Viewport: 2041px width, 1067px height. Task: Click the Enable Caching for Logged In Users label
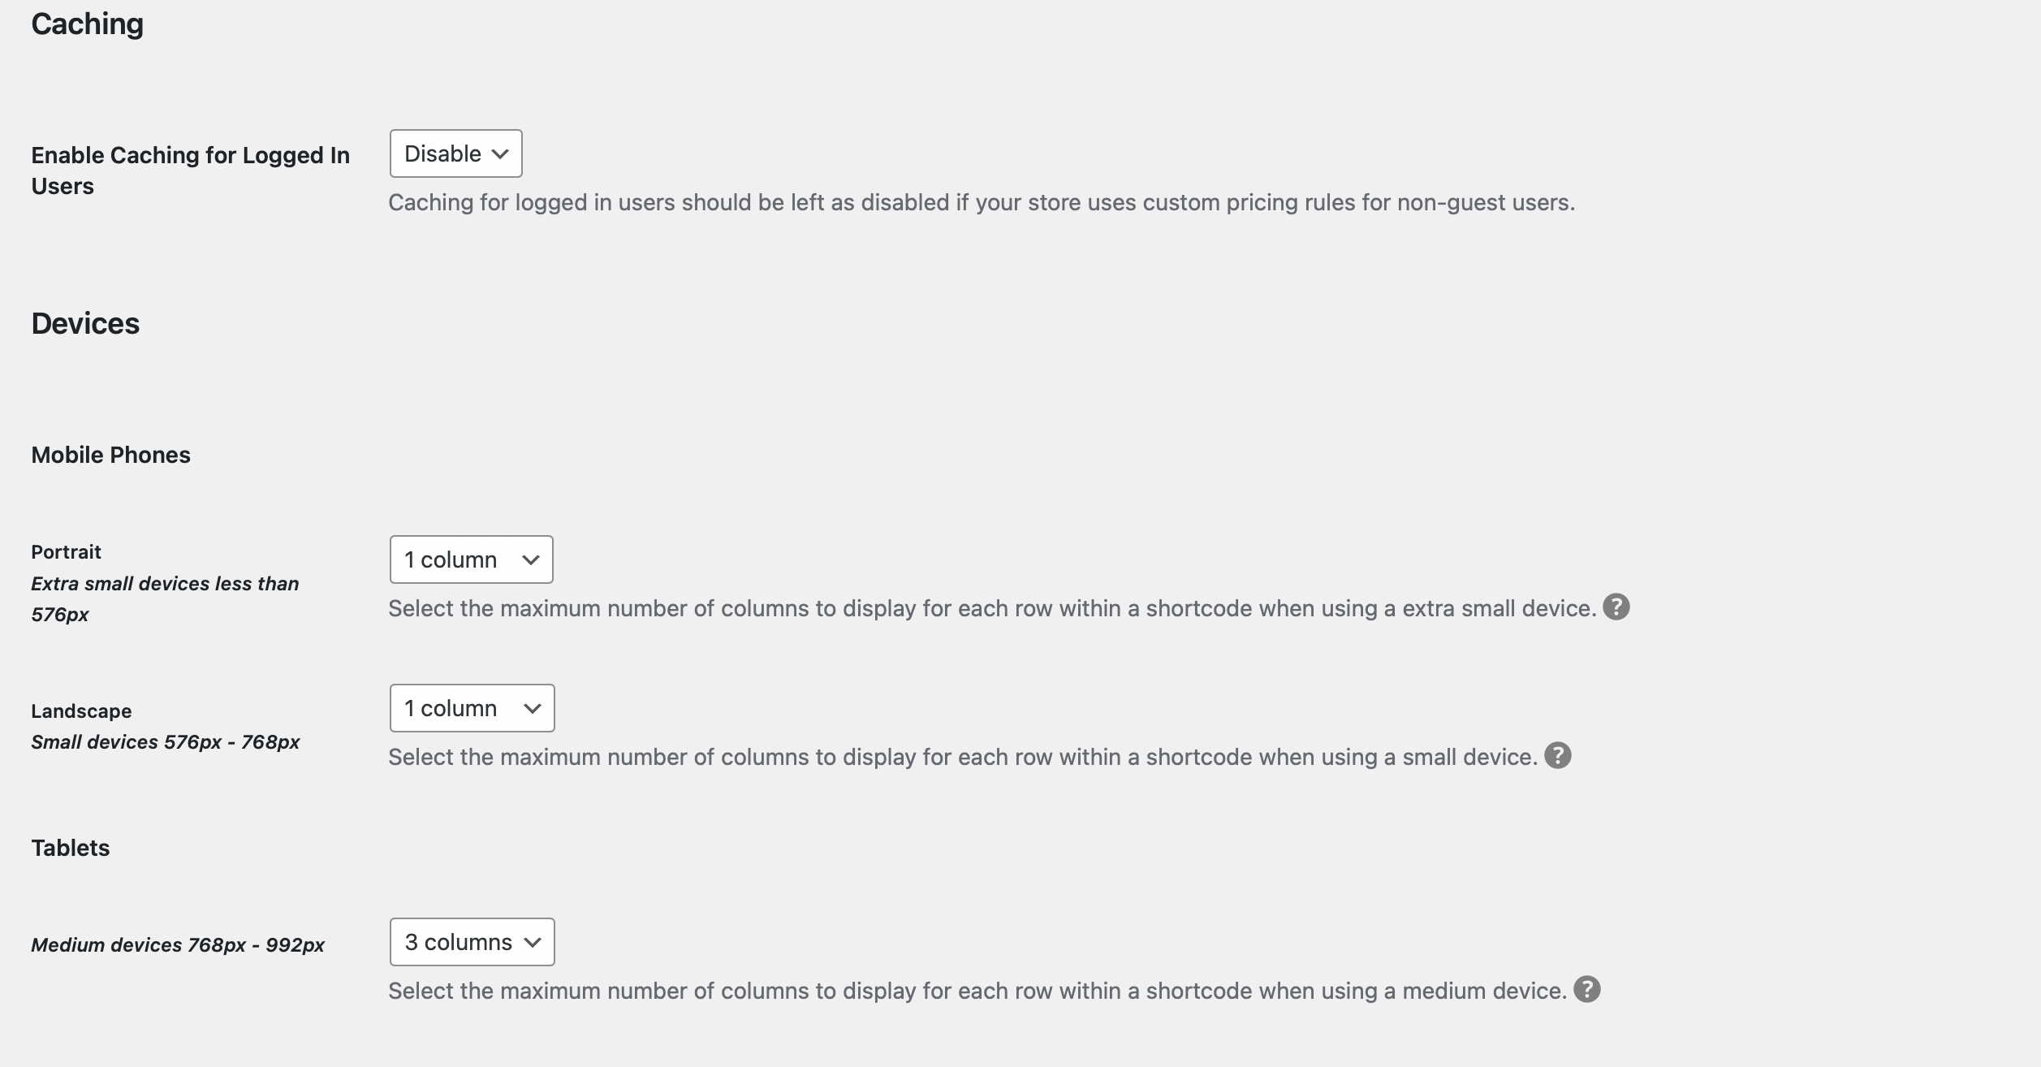pyautogui.click(x=190, y=171)
